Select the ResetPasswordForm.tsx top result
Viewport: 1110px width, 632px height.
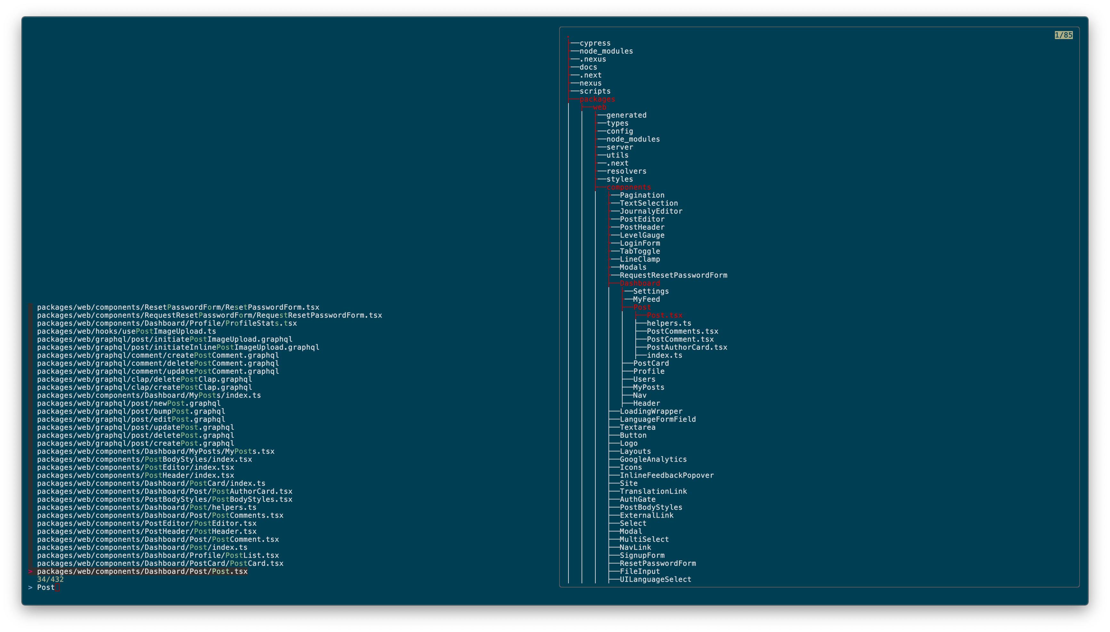click(x=178, y=307)
